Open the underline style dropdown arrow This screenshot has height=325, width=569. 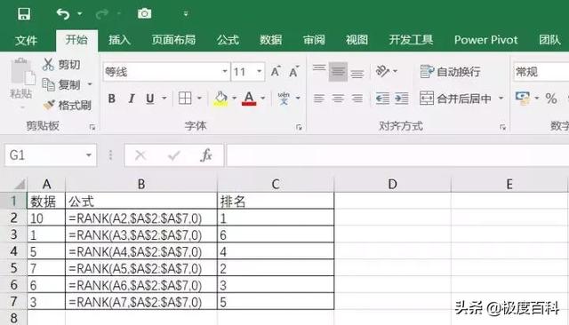click(164, 99)
